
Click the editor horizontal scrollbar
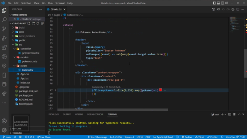click(113, 110)
